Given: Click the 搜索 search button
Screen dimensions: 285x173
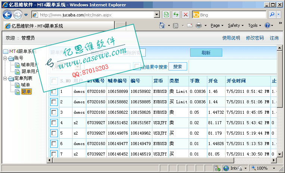Looking at the screenshot, I should click(x=177, y=66).
